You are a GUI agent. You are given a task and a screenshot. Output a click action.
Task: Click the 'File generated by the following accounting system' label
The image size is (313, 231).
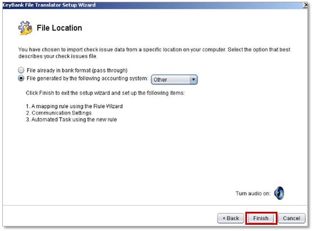tap(87, 79)
